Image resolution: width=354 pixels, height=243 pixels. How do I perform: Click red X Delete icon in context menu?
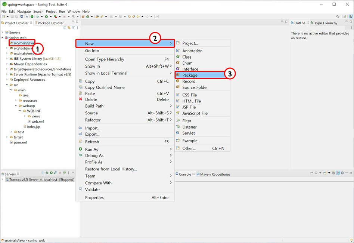click(x=81, y=99)
